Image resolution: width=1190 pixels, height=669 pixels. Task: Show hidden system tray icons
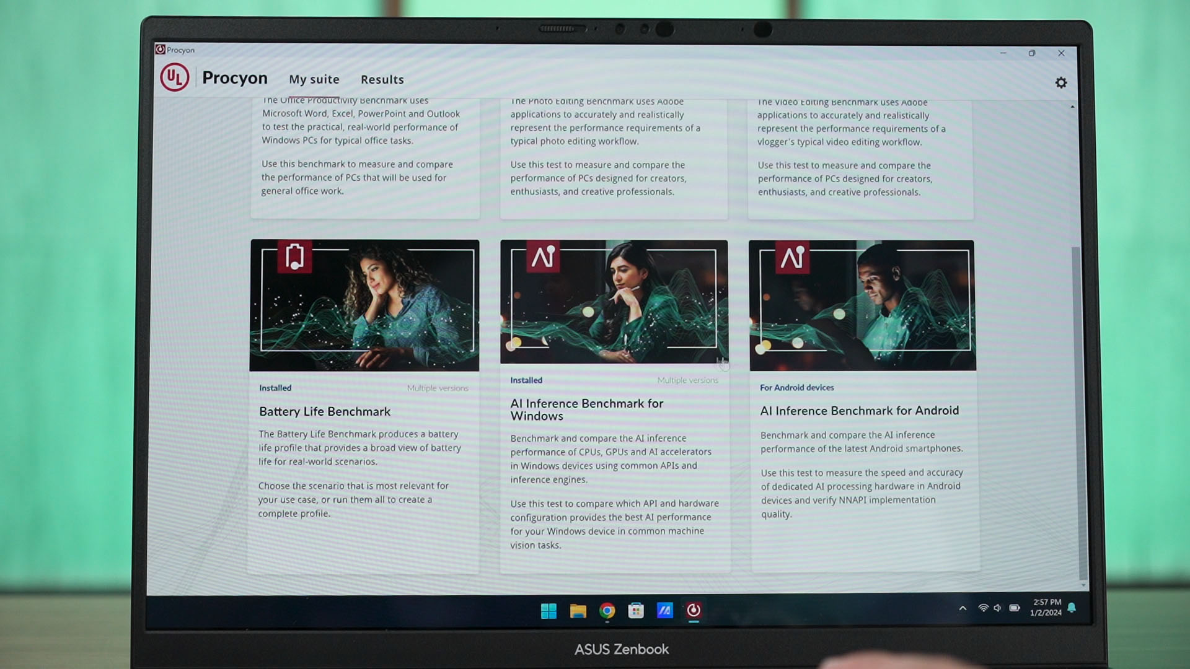pos(963,608)
